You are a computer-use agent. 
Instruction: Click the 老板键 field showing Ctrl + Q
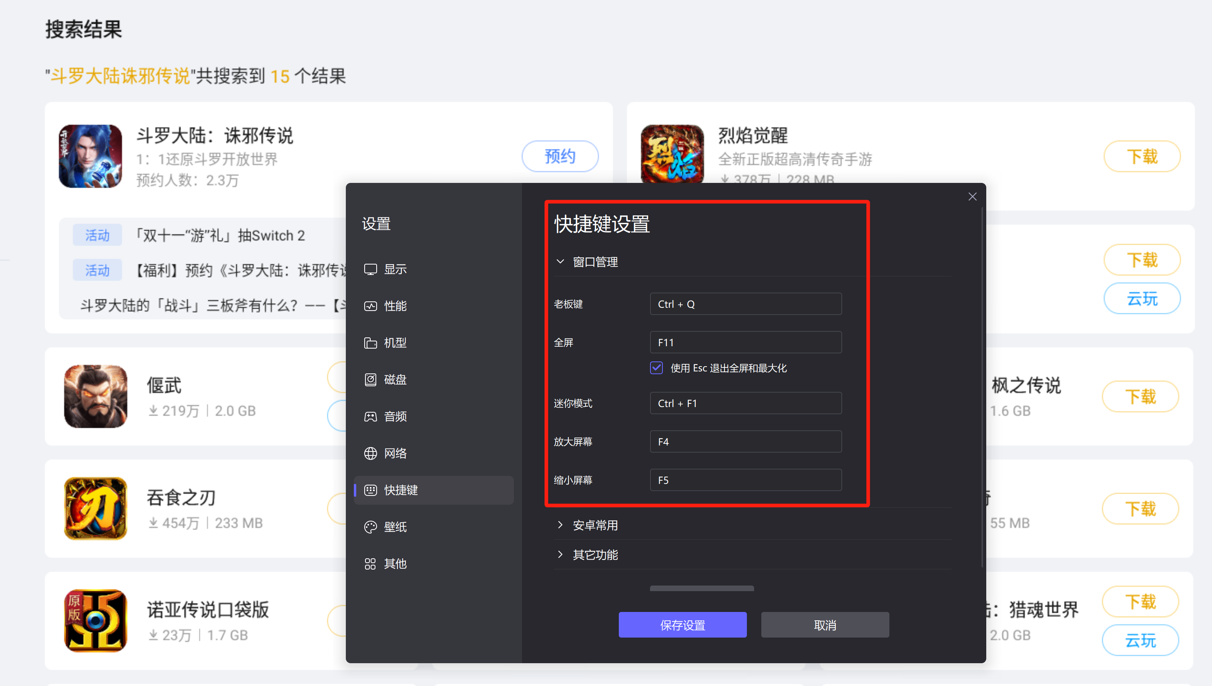746,304
